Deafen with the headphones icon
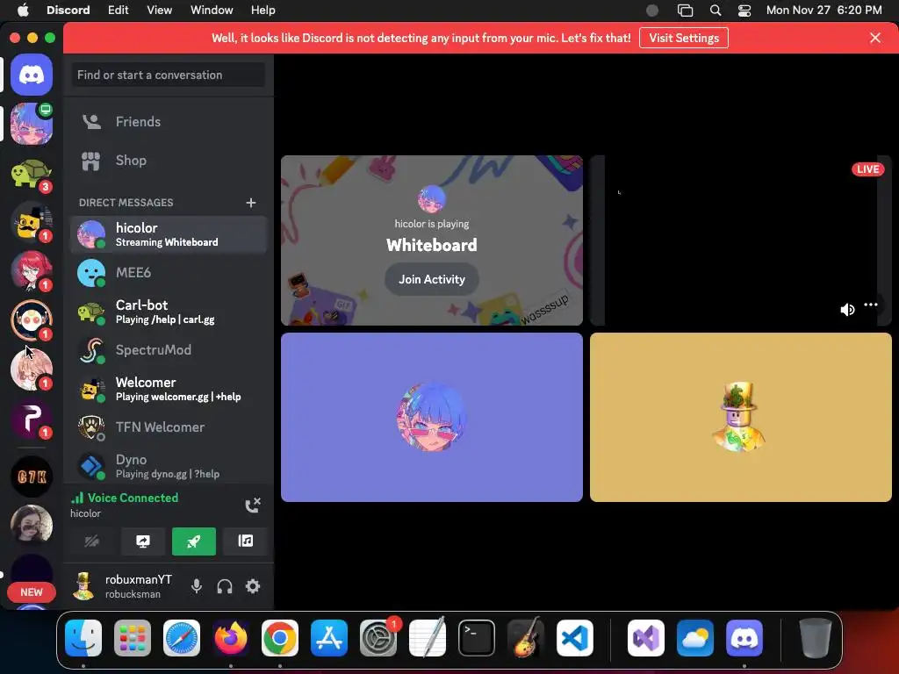 pyautogui.click(x=225, y=585)
